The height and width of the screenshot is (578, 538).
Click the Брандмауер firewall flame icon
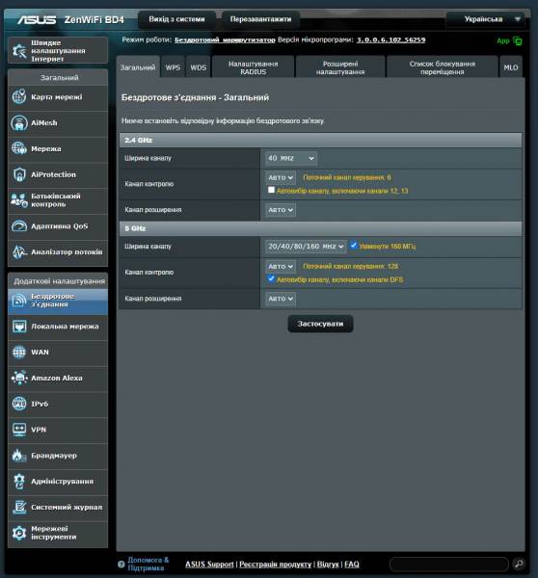point(19,456)
